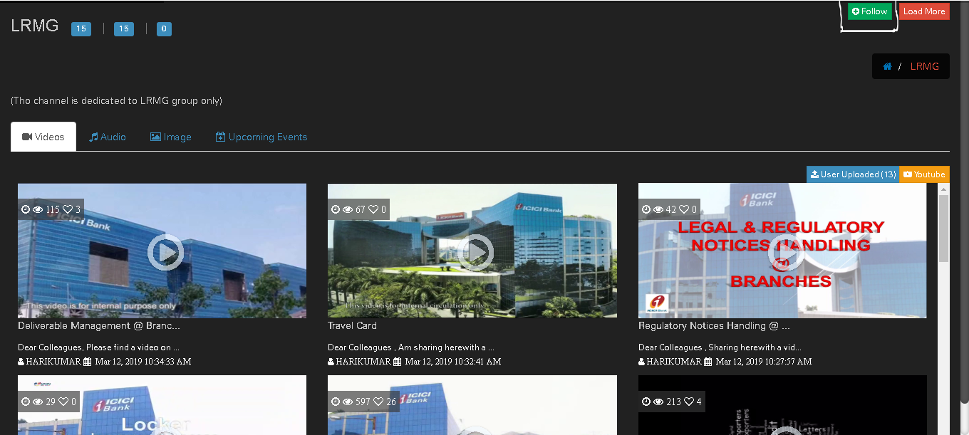This screenshot has height=435, width=969.
Task: Click the first blue 15 count badge
Action: click(x=81, y=29)
